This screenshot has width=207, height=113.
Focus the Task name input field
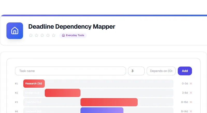click(70, 71)
